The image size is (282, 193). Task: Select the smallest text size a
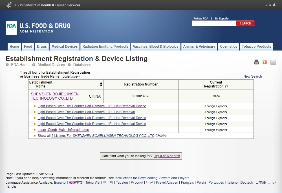click(266, 5)
